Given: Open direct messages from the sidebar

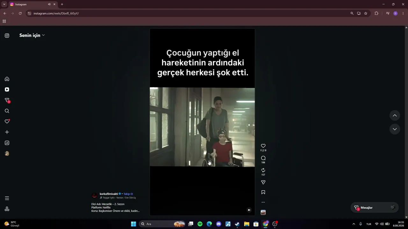Looking at the screenshot, I should point(7,100).
